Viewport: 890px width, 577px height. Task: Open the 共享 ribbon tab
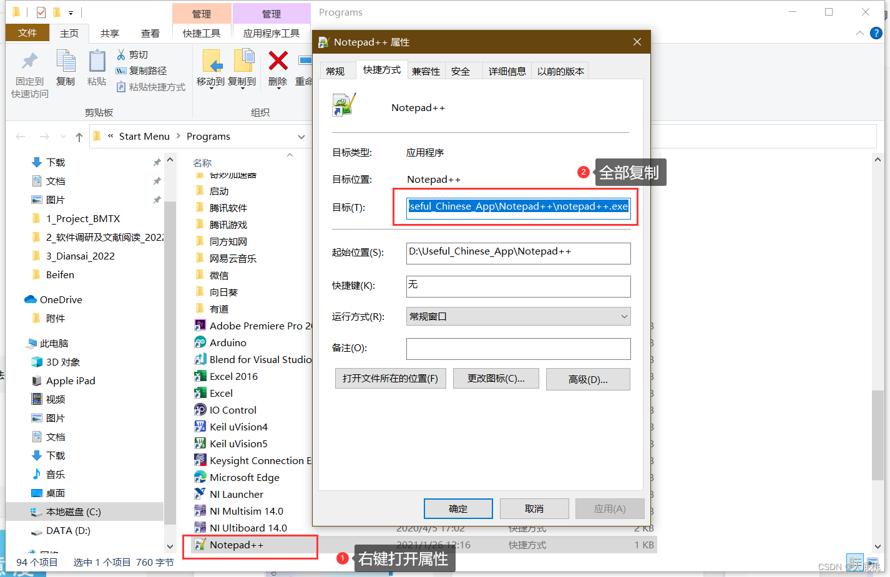click(110, 33)
